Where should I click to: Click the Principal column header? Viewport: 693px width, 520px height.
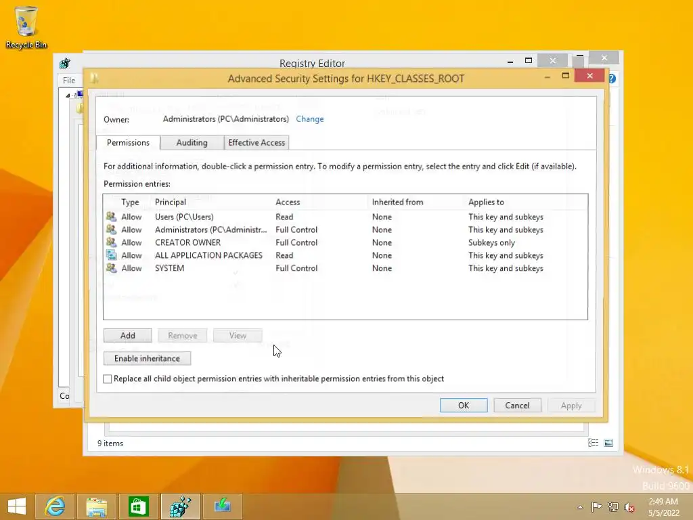coord(170,202)
